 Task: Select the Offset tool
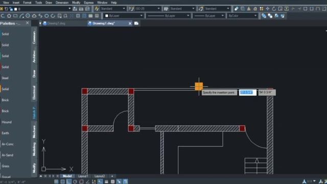click(x=255, y=9)
